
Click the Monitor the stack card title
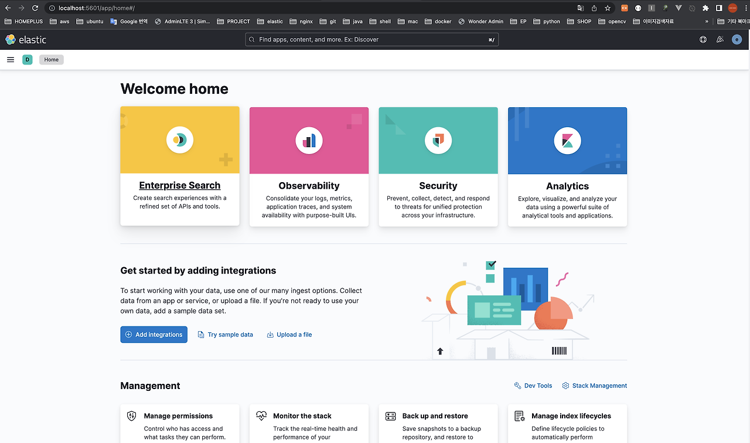tap(302, 416)
